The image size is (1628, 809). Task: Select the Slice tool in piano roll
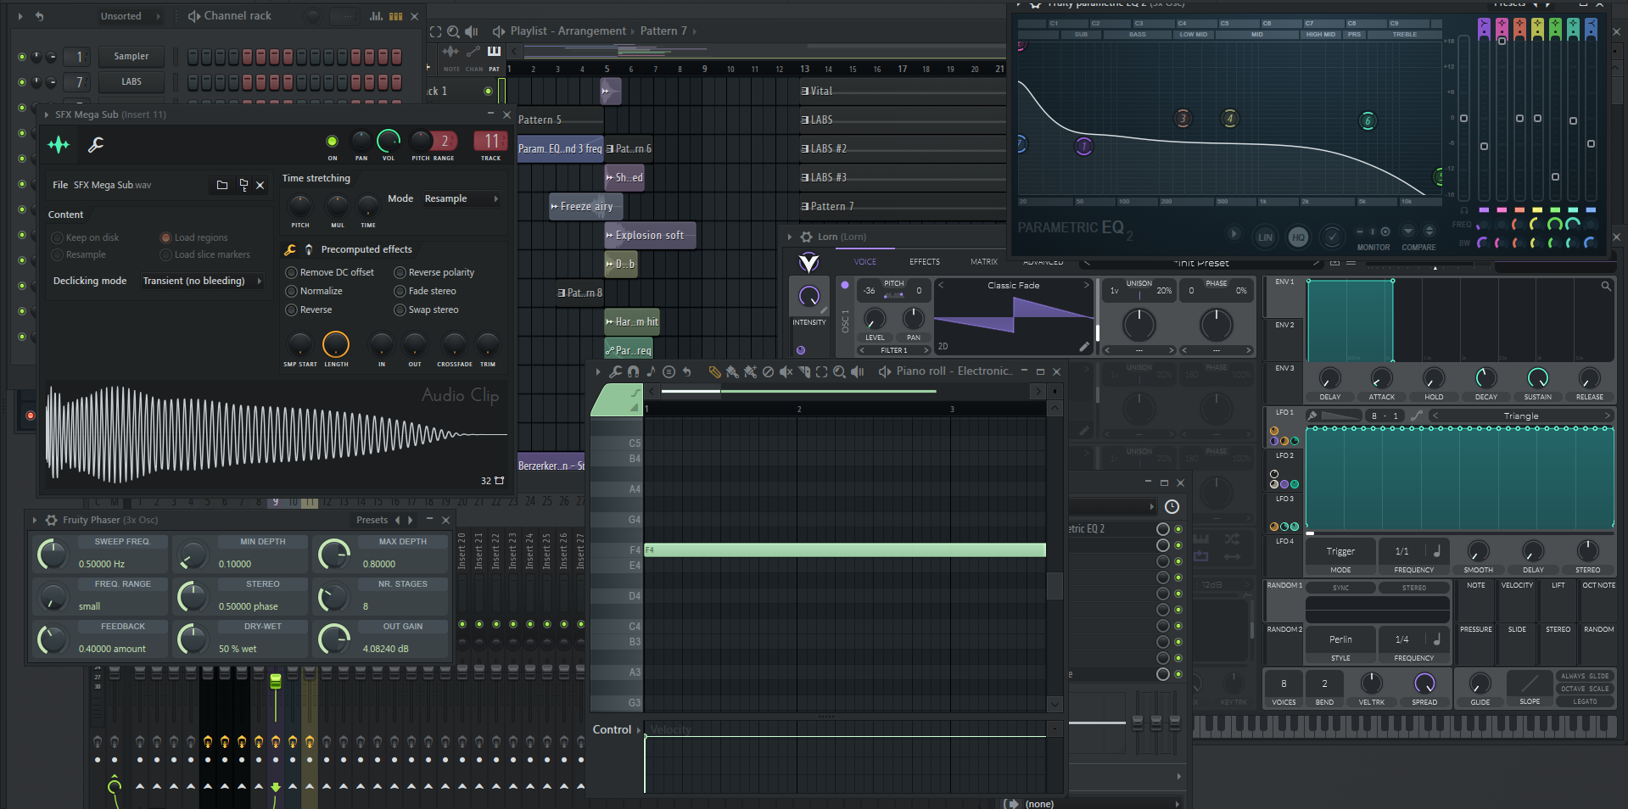803,371
